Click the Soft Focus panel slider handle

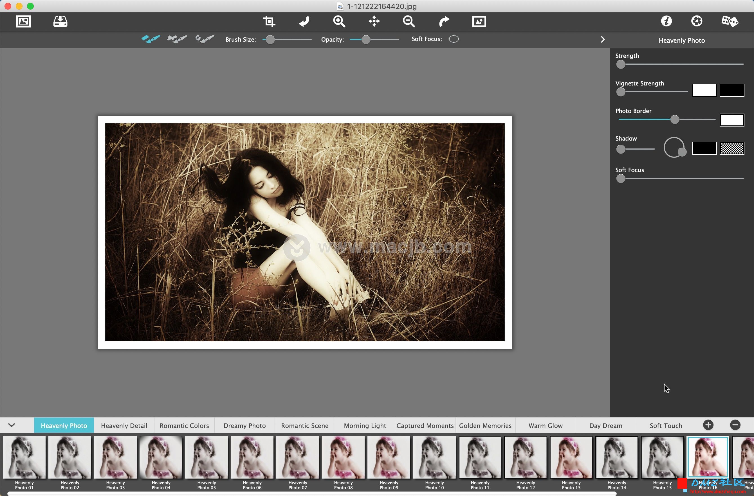click(x=621, y=179)
